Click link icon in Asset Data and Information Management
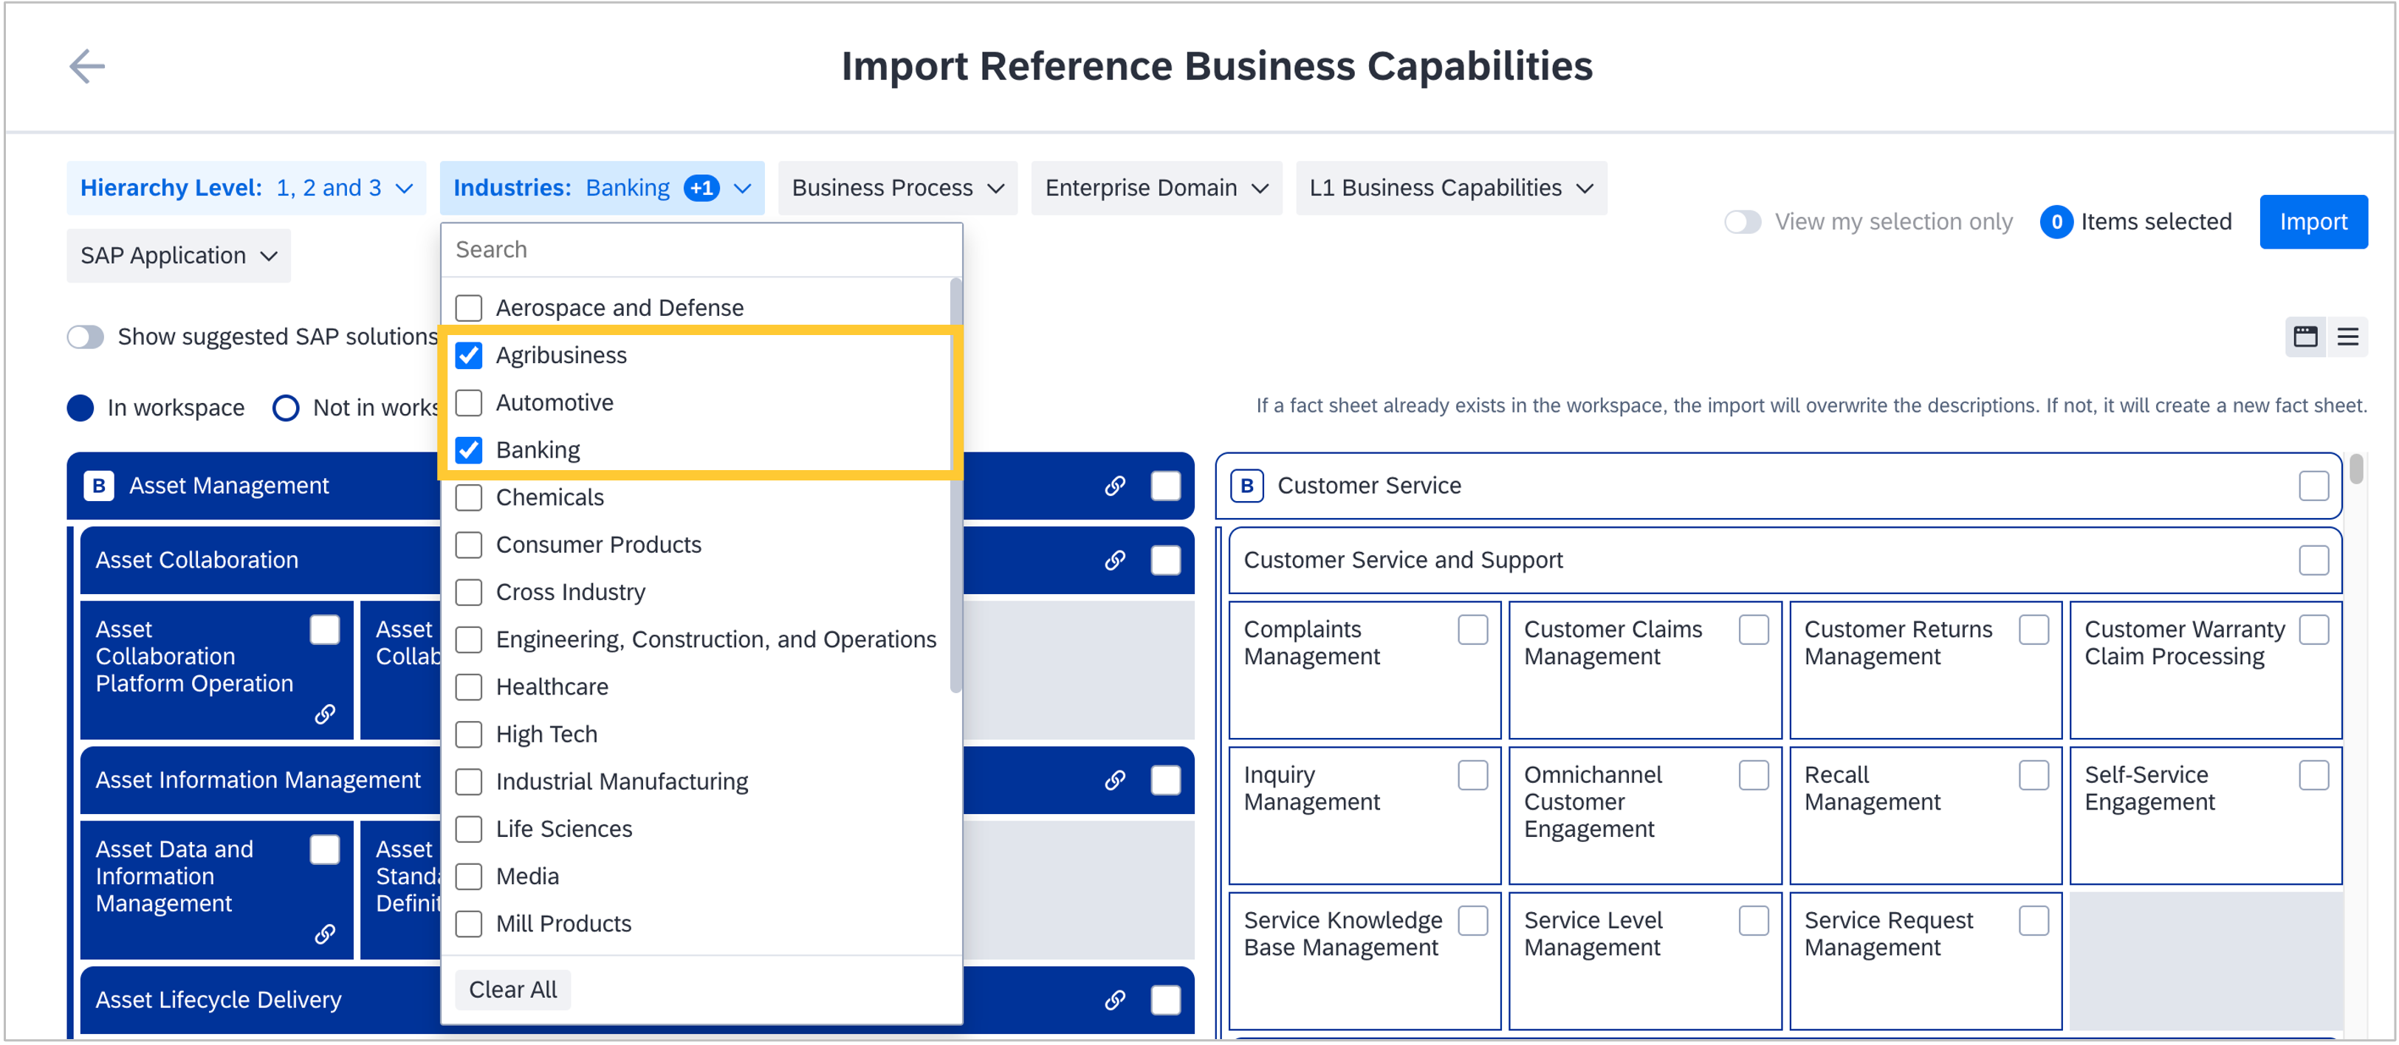 324,934
